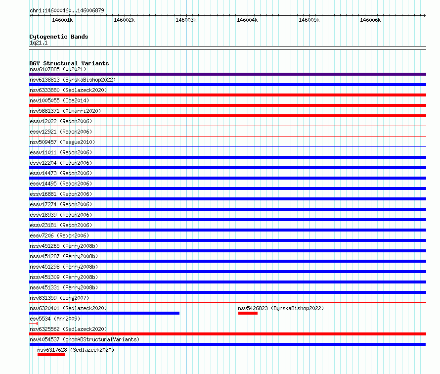Click the blue bar under nssv451265

point(227,251)
